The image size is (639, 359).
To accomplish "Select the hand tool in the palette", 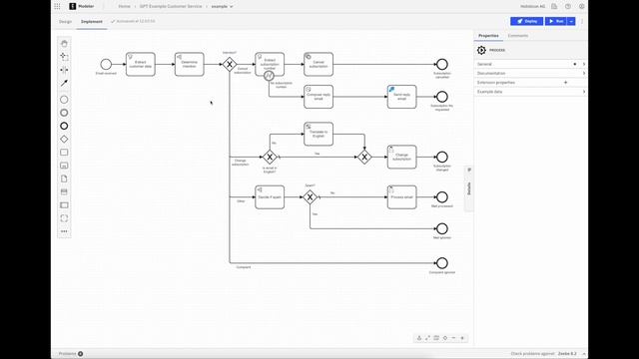I will pos(64,44).
